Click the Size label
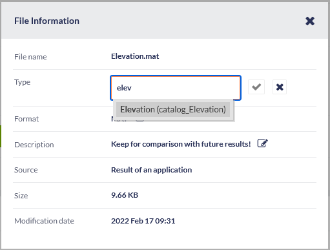This screenshot has width=330, height=250. click(21, 196)
